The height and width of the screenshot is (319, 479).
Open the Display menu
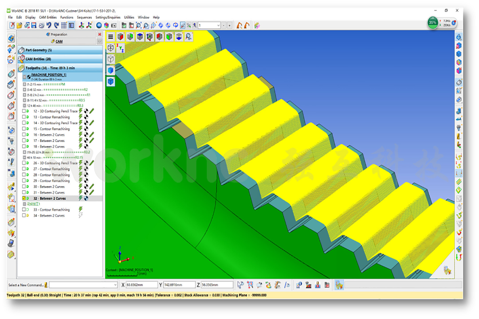tap(30, 17)
